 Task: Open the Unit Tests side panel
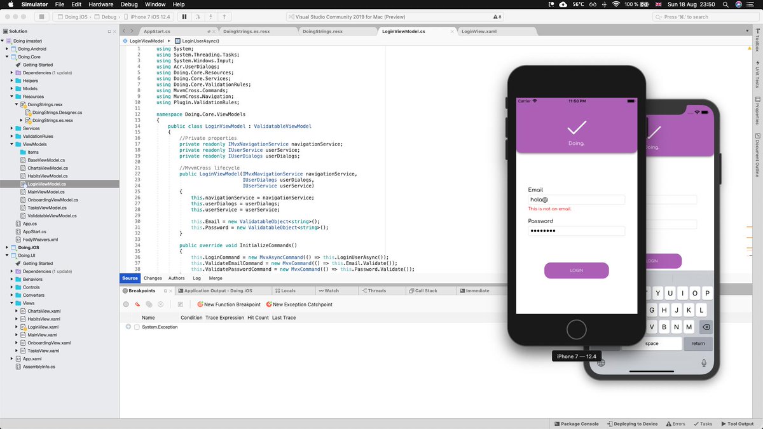point(757,74)
